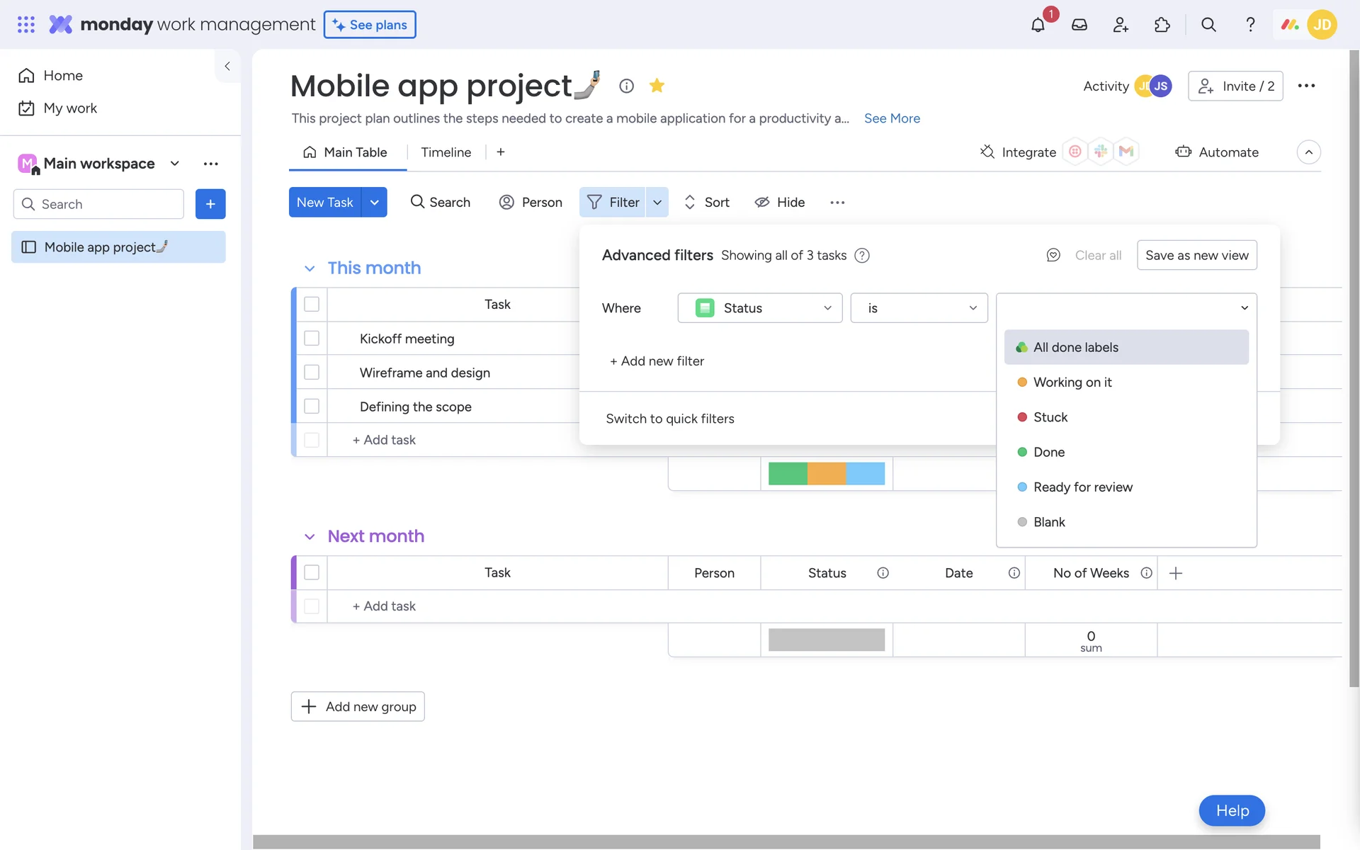The width and height of the screenshot is (1360, 850).
Task: Open the filter feedback icon beside Clear all
Action: [1053, 255]
